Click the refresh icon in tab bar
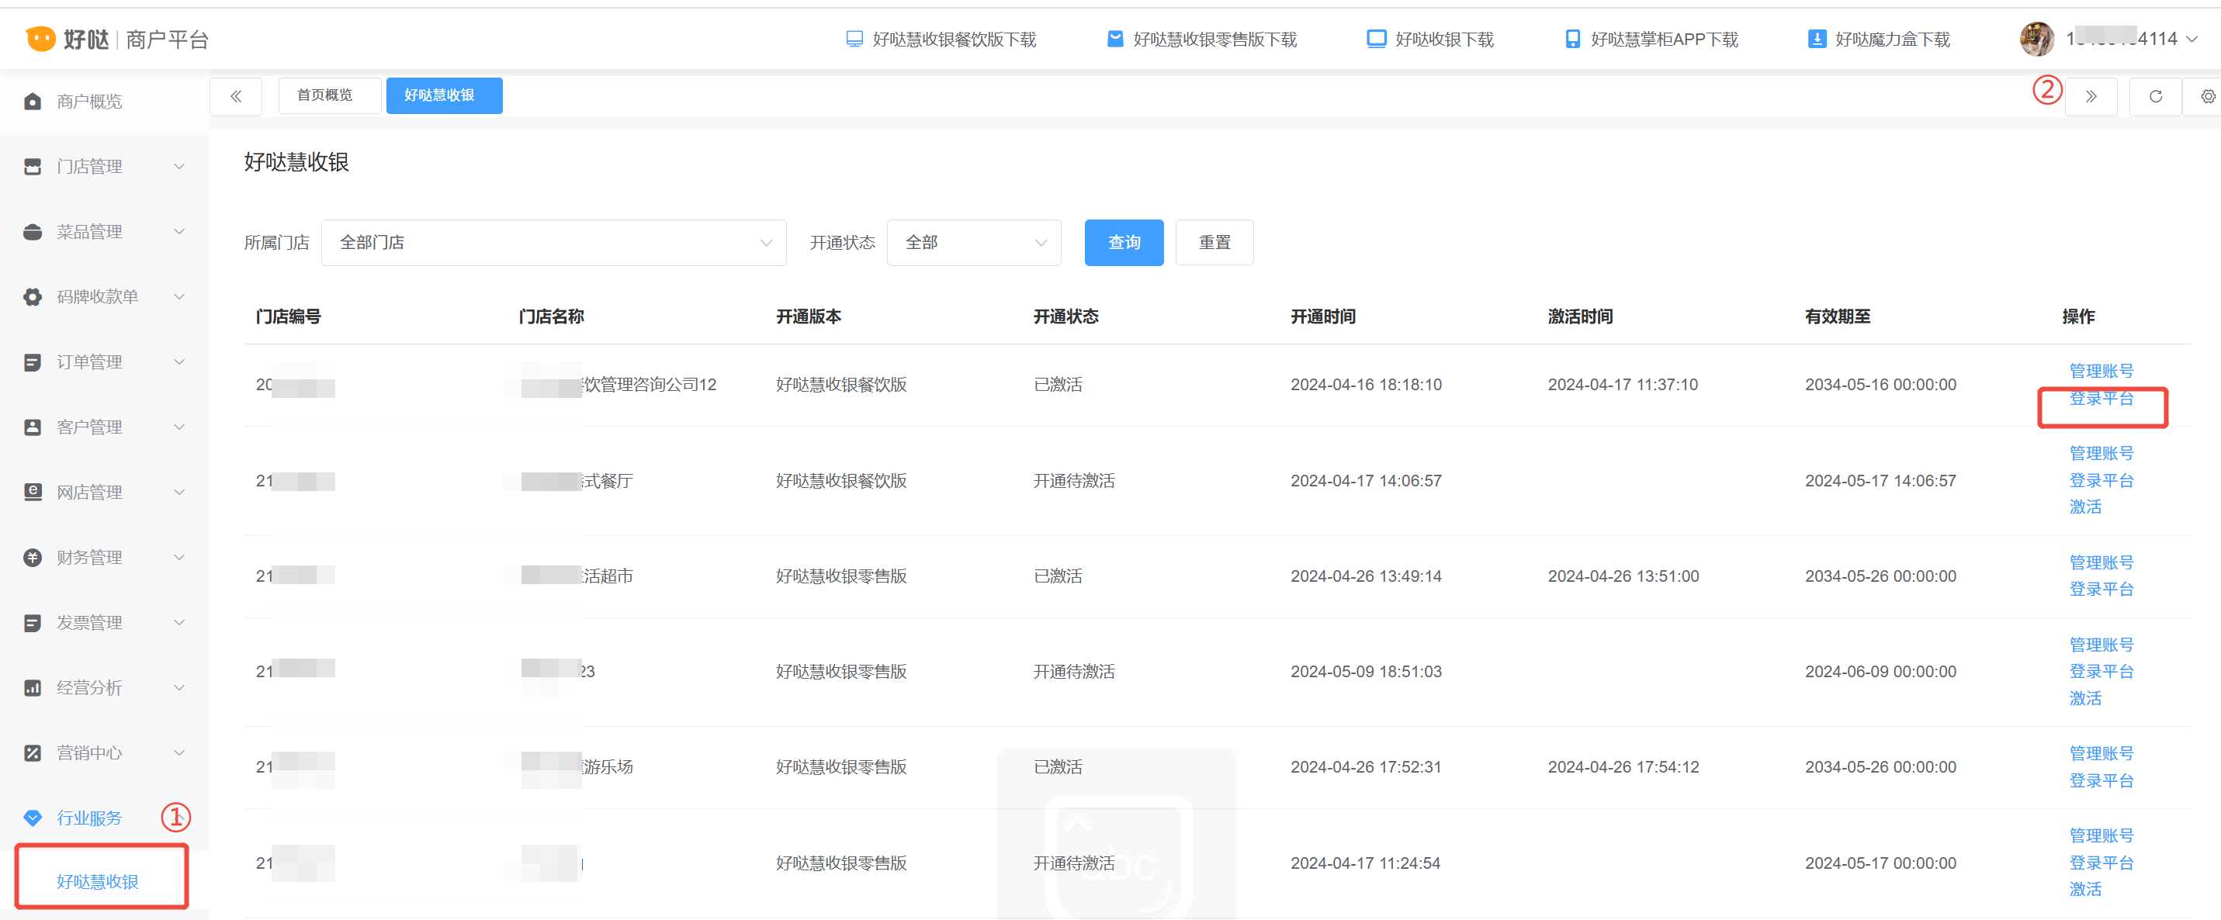2221x920 pixels. [x=2154, y=96]
